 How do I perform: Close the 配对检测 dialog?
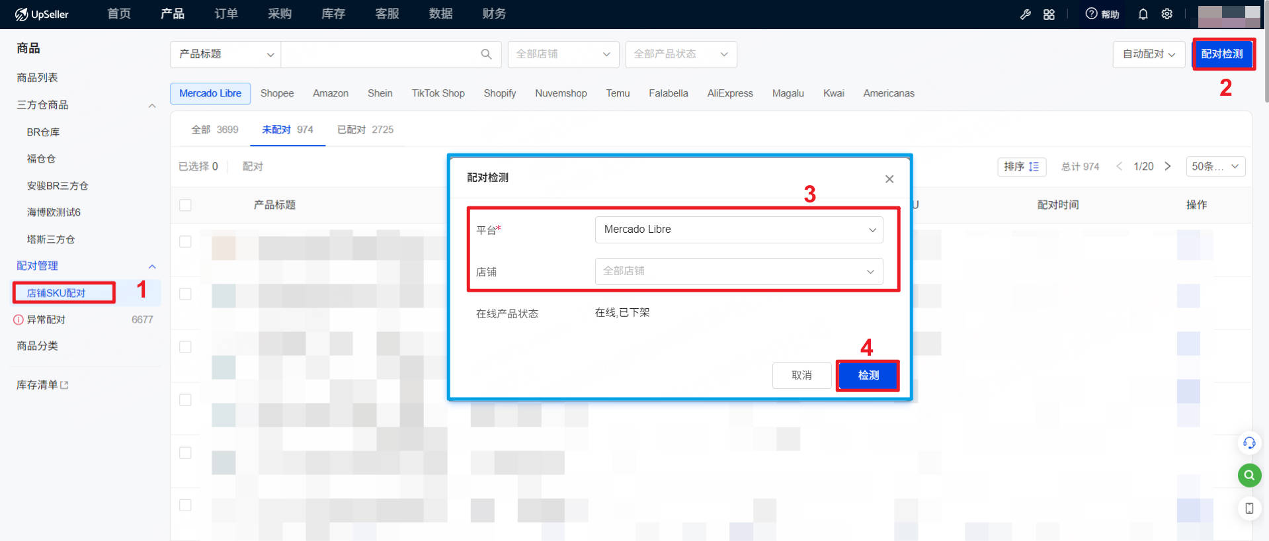click(889, 179)
